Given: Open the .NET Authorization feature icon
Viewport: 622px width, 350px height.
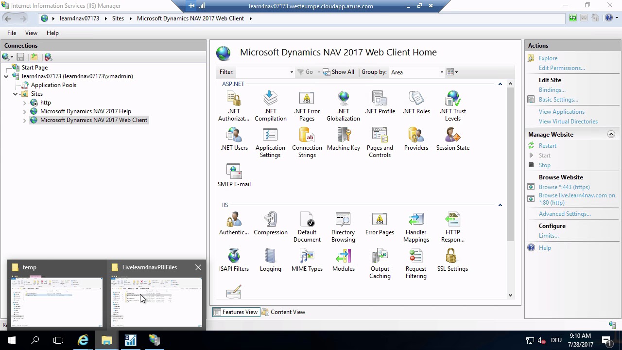Looking at the screenshot, I should point(234,106).
